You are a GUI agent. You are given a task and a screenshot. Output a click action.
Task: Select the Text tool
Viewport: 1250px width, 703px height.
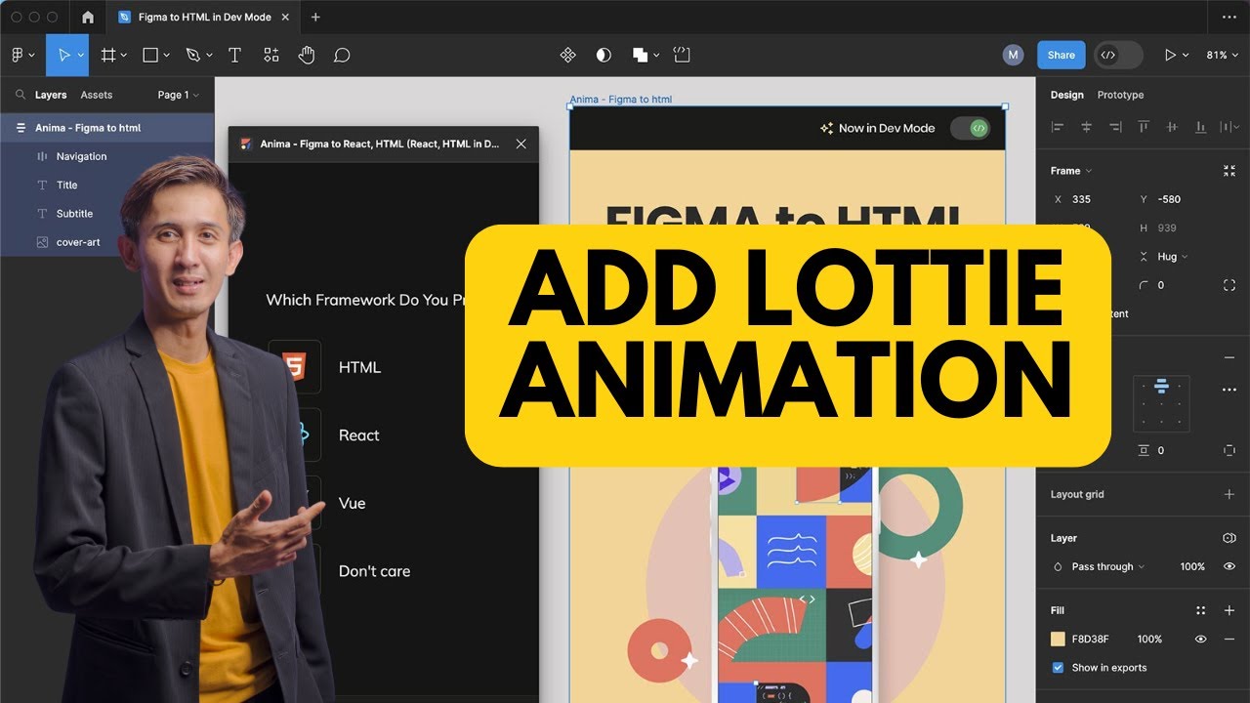click(234, 56)
